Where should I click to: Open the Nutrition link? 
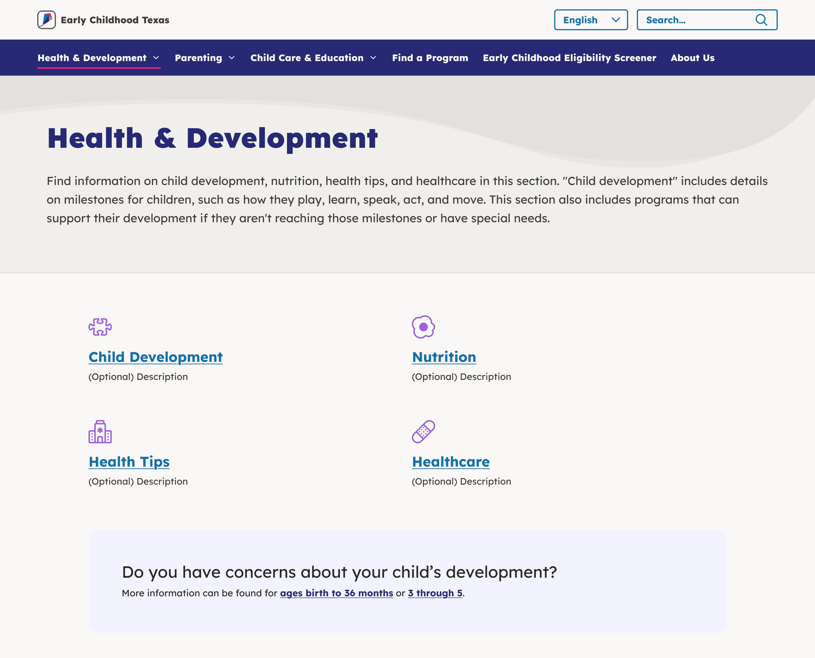444,357
